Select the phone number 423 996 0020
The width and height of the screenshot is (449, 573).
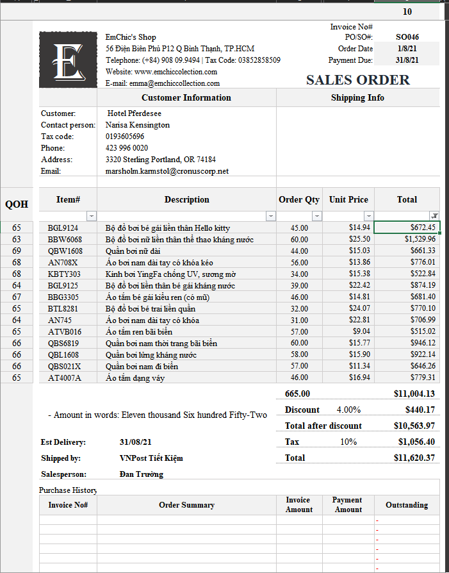click(127, 148)
